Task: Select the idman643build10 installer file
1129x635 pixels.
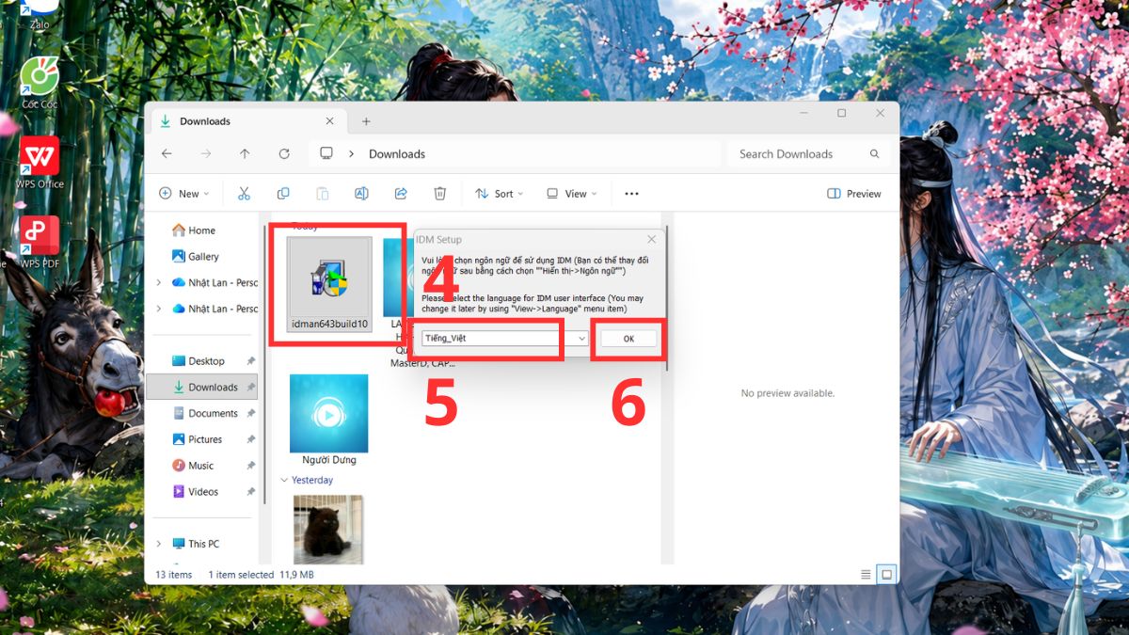Action: (x=329, y=284)
